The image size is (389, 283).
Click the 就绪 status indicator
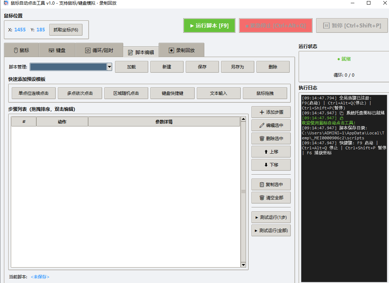[344, 59]
